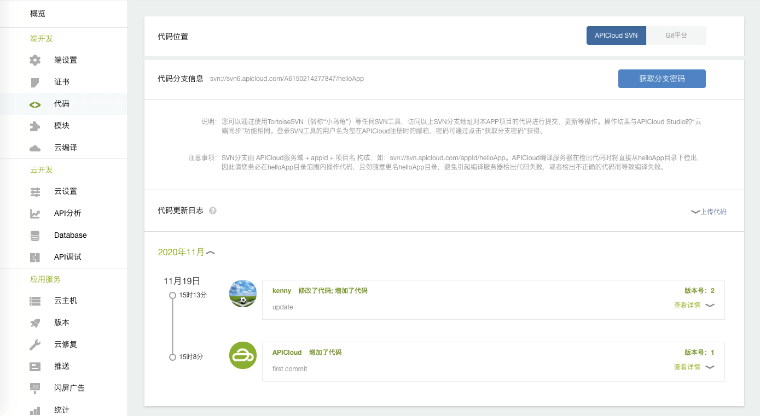This screenshot has height=416, width=760.
Task: Click the help icon beside 代码更新日志
Action: click(213, 210)
